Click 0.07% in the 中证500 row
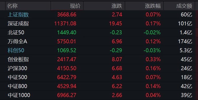 (x=153, y=77)
